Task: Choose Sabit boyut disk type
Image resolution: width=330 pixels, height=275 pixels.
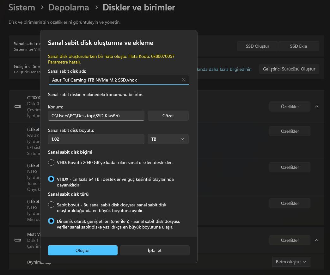Action: [51, 205]
